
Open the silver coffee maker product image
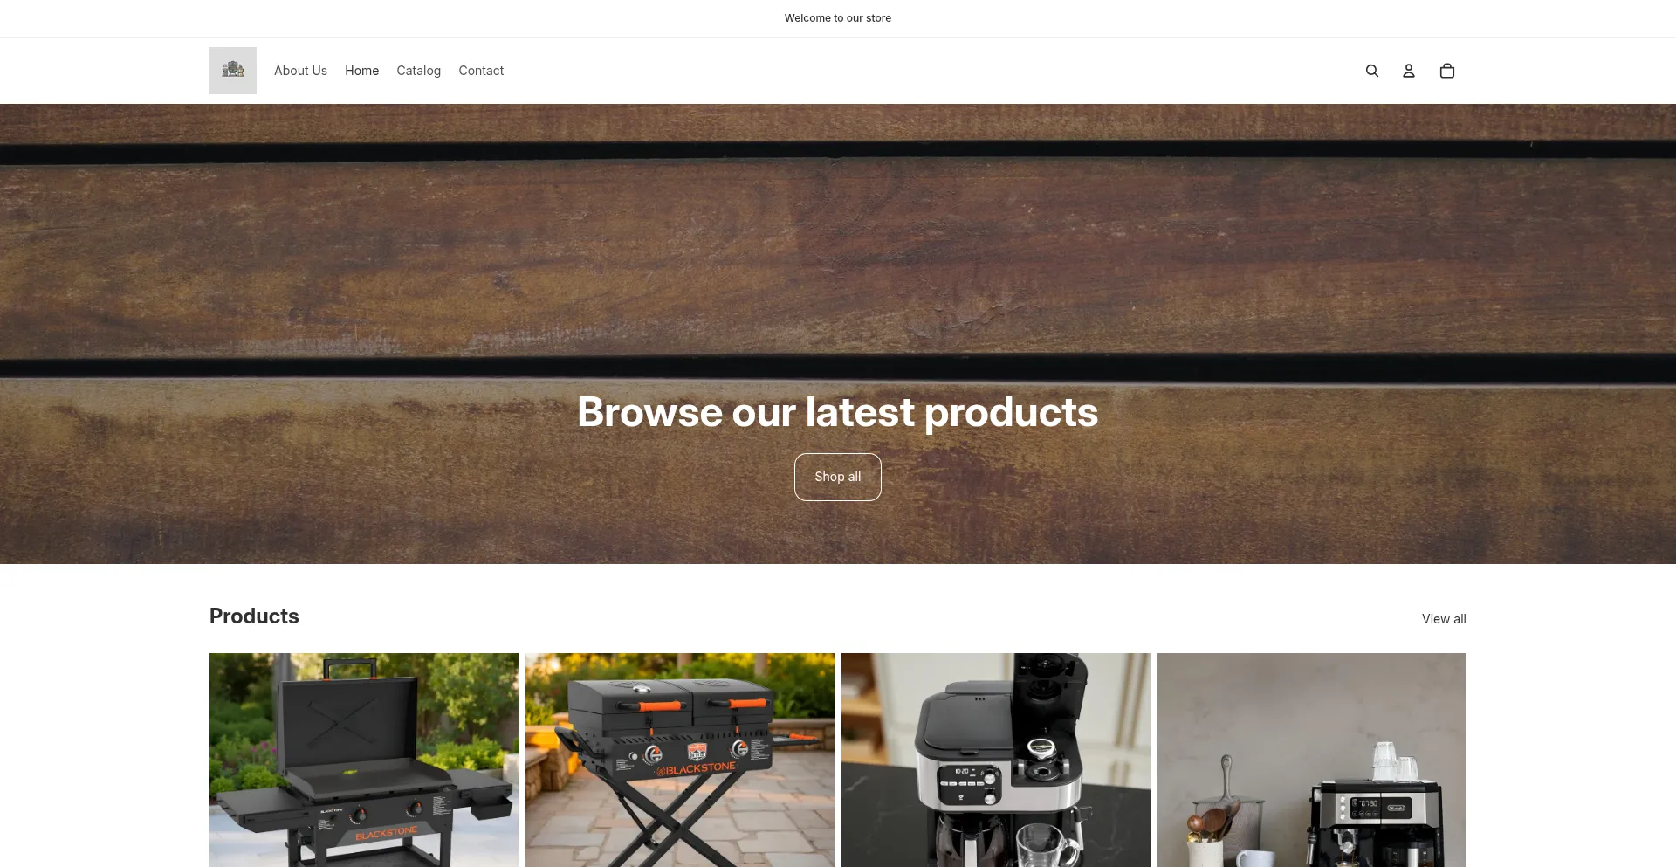tap(996, 760)
